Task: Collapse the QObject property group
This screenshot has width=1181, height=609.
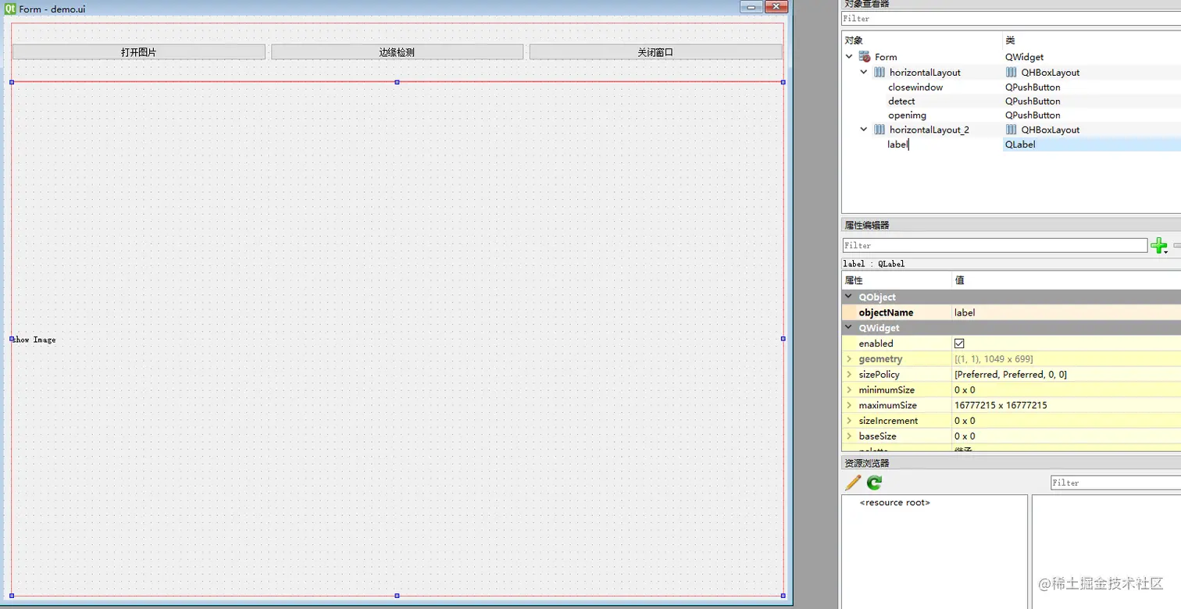Action: (x=849, y=297)
